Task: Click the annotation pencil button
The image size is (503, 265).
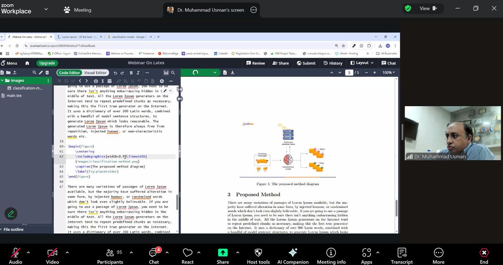Action: (11, 214)
